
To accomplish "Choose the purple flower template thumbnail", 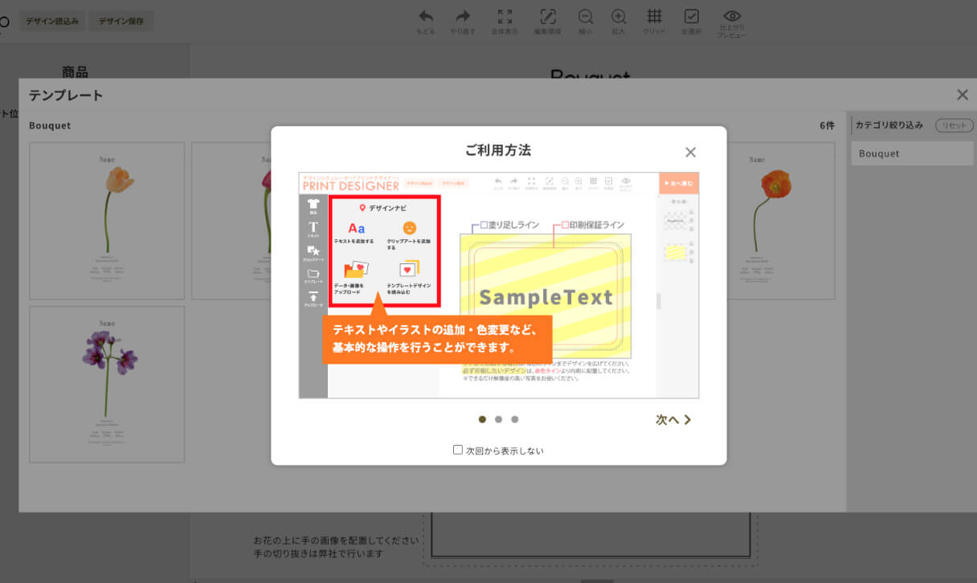I will tap(107, 384).
